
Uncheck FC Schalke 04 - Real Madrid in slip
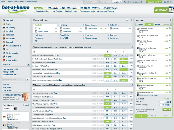point(138,36)
